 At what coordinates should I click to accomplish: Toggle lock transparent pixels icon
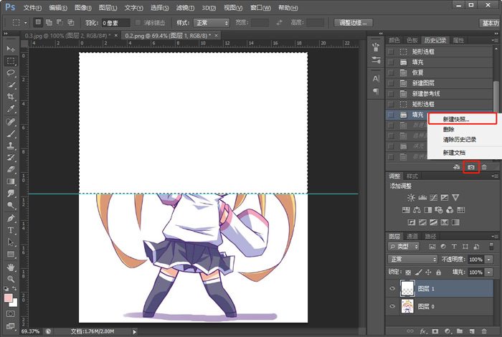pyautogui.click(x=408, y=272)
